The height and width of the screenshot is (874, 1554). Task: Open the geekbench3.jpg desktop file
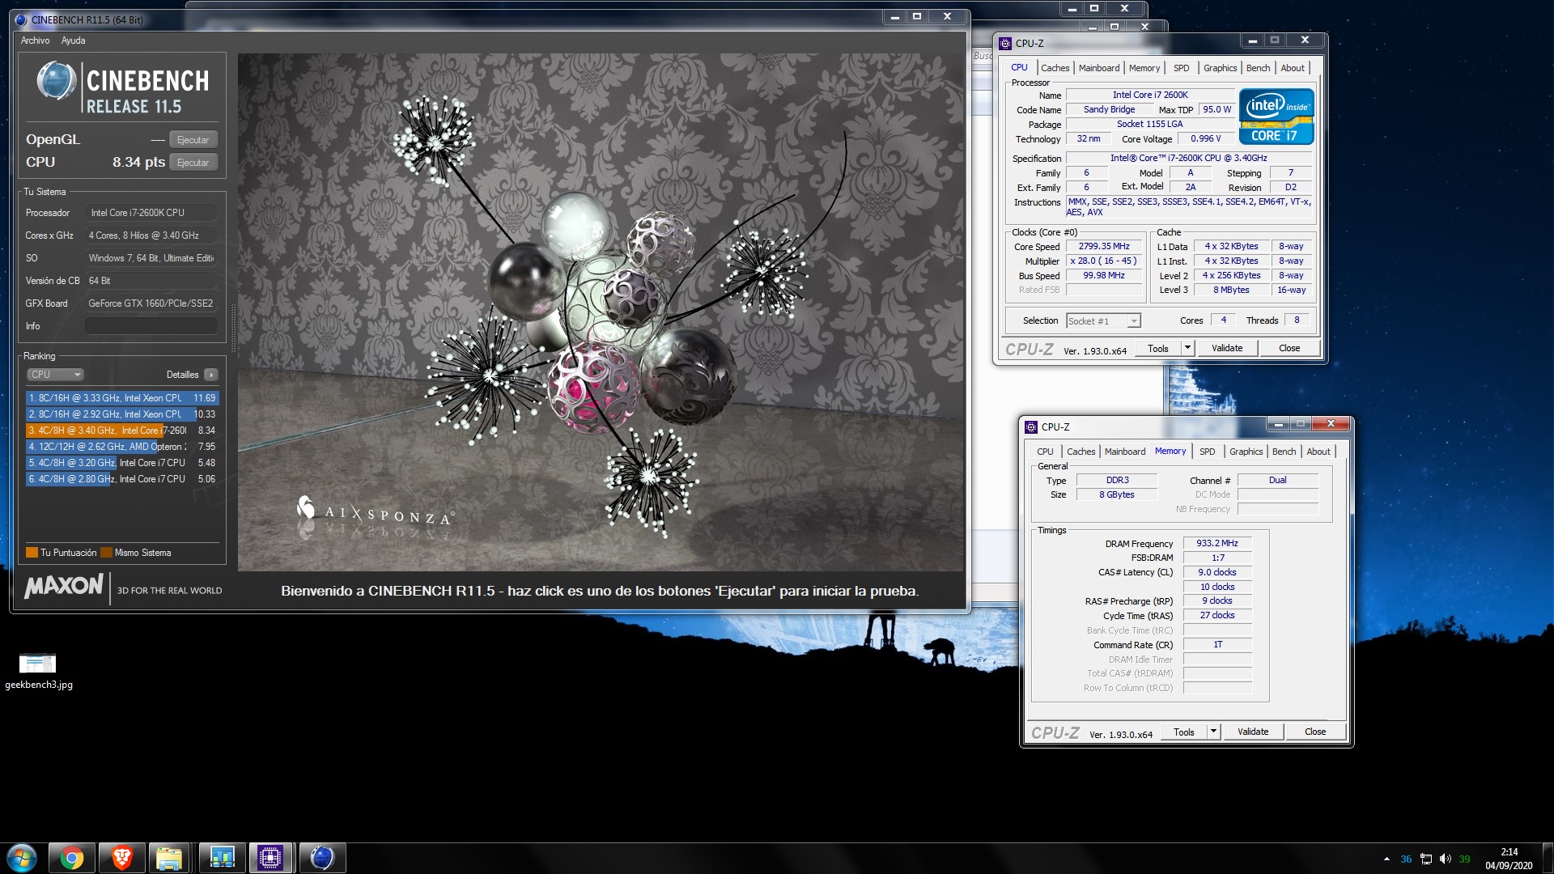(38, 671)
